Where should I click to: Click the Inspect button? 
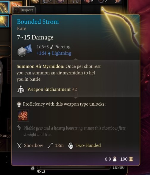pyautogui.click(x=24, y=10)
